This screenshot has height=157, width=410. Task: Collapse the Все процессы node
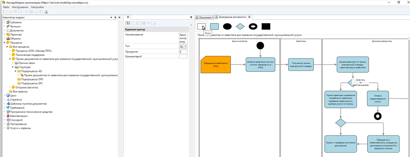click(x=8, y=47)
